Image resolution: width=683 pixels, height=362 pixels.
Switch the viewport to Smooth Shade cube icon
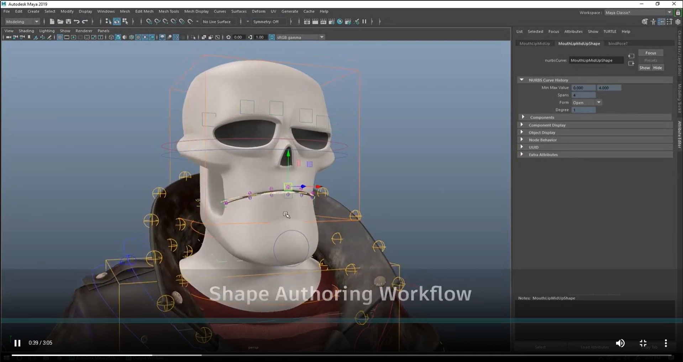[118, 37]
